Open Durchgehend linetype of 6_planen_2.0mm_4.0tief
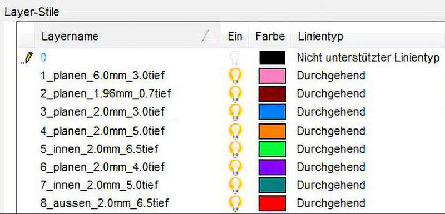Screen dimensions: 445x214 331,167
